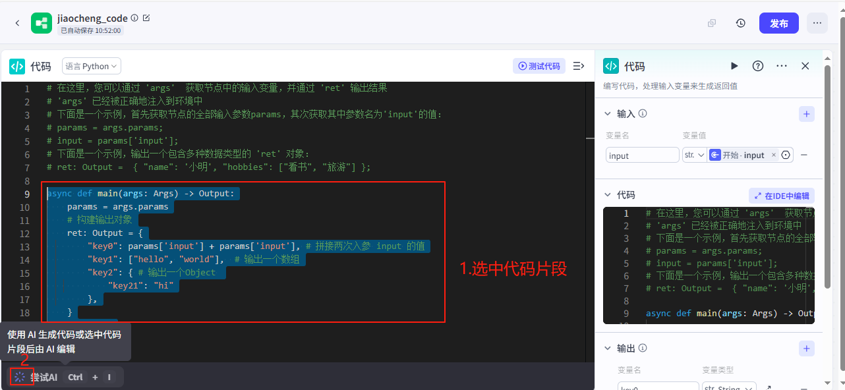Open the 代码 panel ellipsis menu
845x390 pixels.
point(782,66)
